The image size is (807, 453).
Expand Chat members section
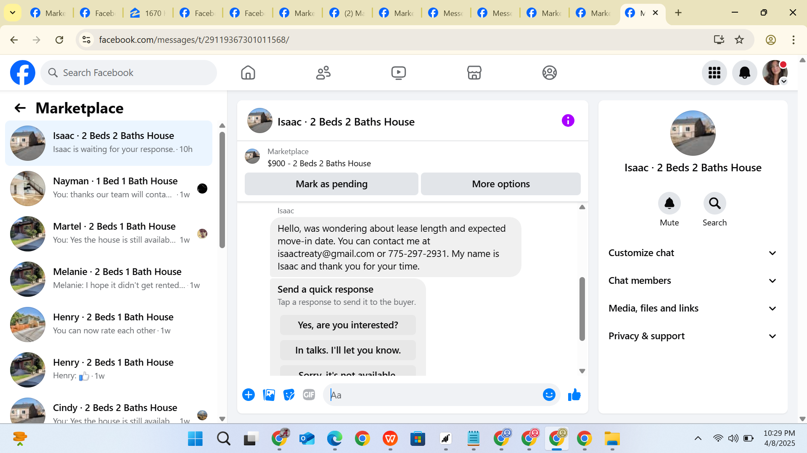coord(692,280)
